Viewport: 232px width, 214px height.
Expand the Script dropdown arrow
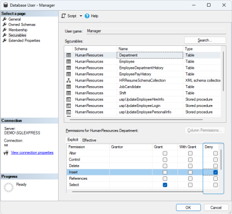point(81,16)
